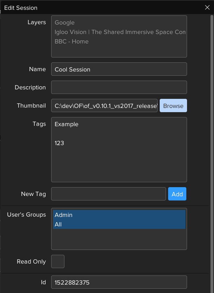Select the Example tag in Tags list
This screenshot has width=214, height=293.
[x=67, y=124]
